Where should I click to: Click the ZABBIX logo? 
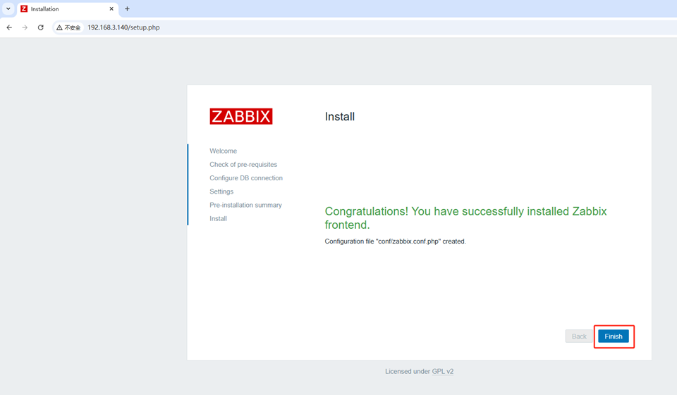pos(241,116)
